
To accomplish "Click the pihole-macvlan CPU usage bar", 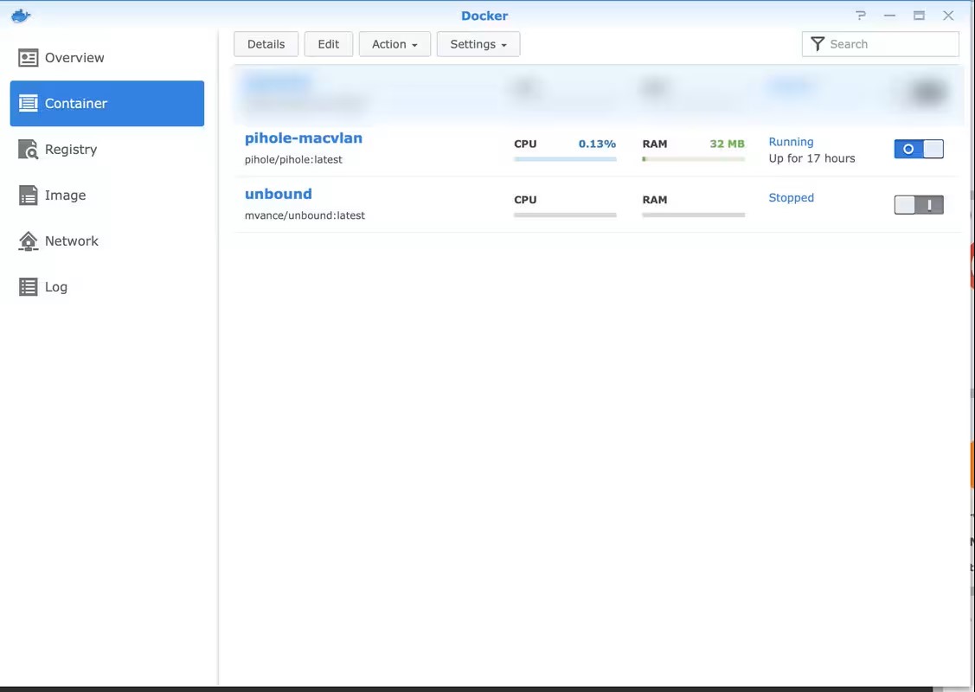I will (x=565, y=159).
